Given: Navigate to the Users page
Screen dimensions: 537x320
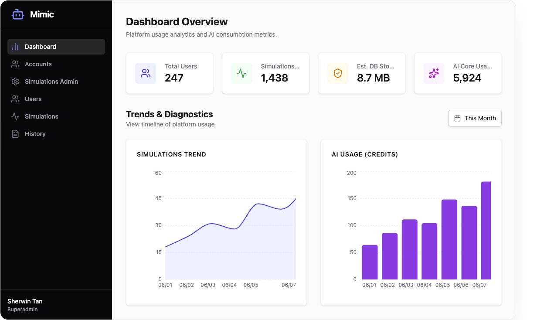Looking at the screenshot, I should pyautogui.click(x=56, y=99).
